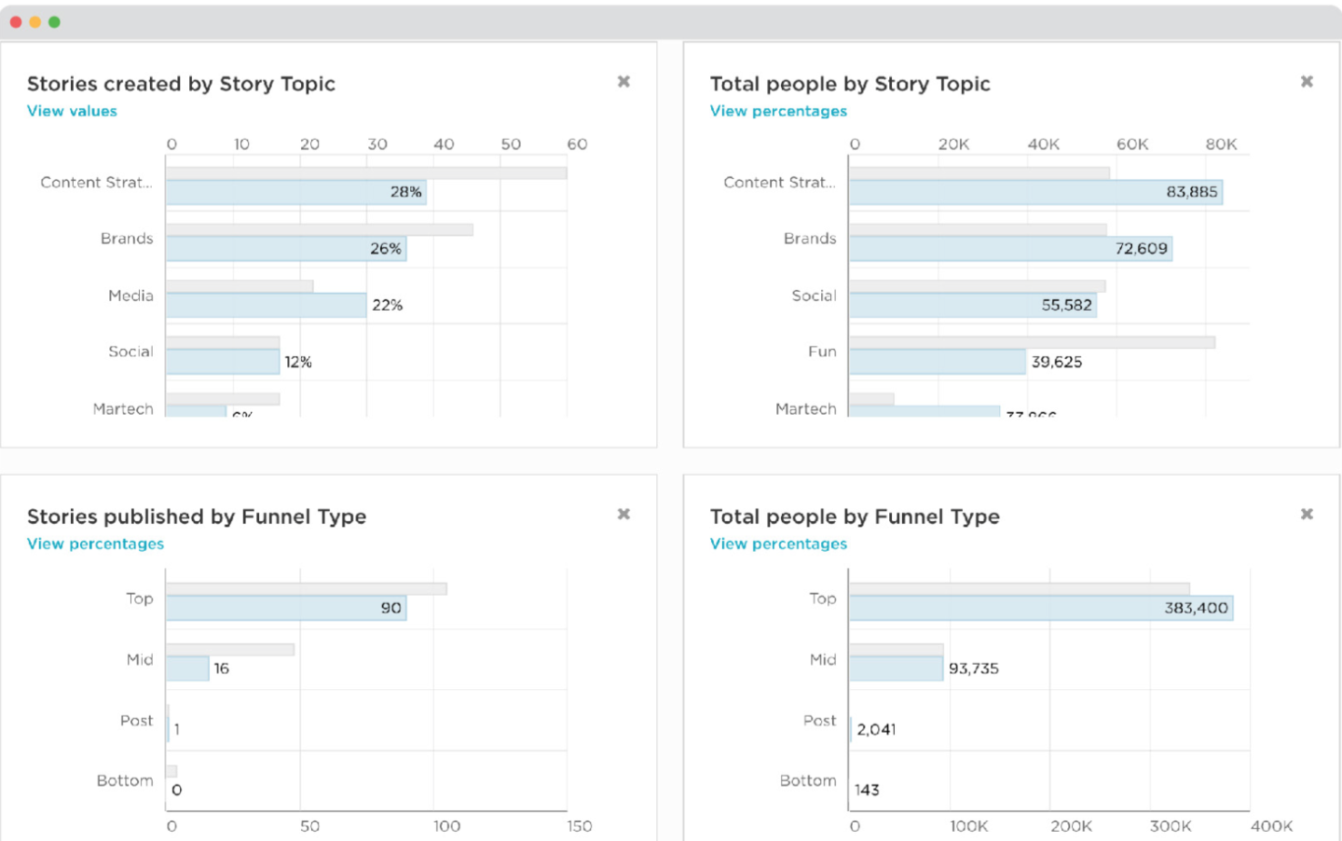Screen dimensions: 1342x841
Task: Click the yellow minimize traffic light
Action: point(35,21)
